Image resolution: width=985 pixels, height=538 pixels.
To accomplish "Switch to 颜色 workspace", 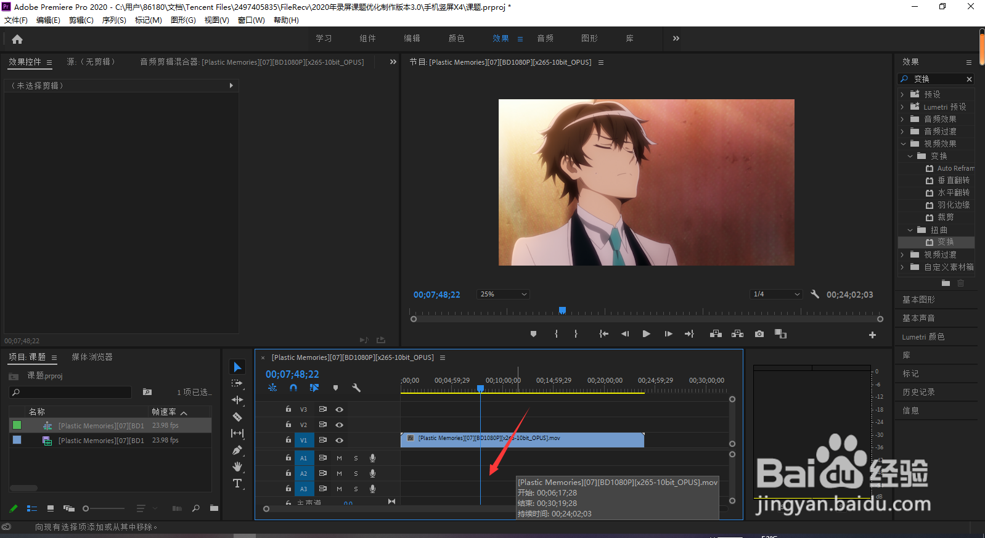I will click(457, 38).
